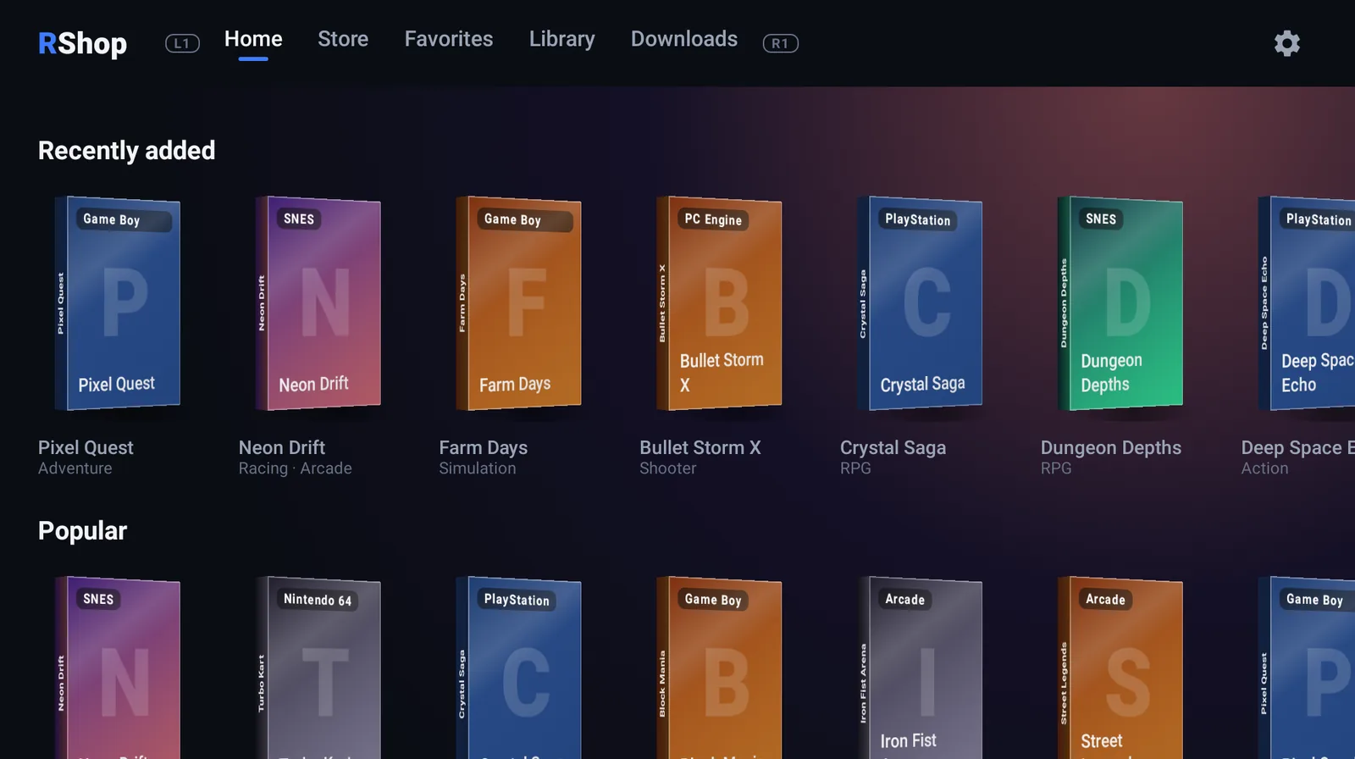This screenshot has width=1355, height=759.
Task: Click the 'Simulation' genre label
Action: 478,468
